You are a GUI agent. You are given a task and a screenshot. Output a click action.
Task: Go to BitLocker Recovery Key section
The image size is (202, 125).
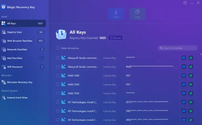coord(20,82)
